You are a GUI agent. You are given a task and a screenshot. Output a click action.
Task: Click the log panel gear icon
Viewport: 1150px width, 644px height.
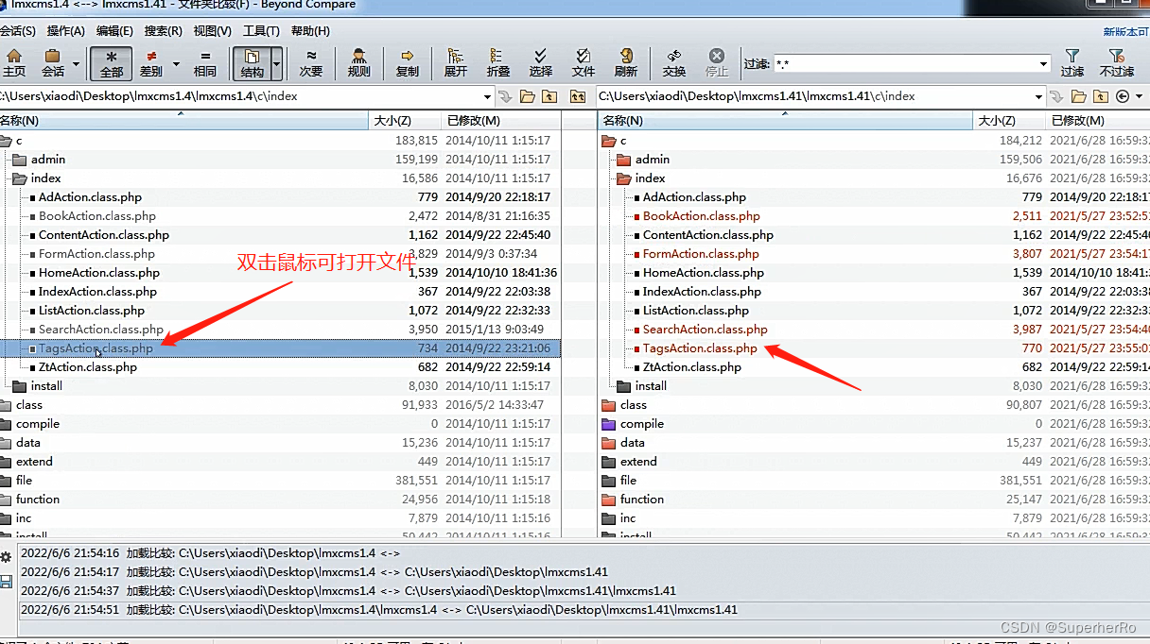point(7,557)
